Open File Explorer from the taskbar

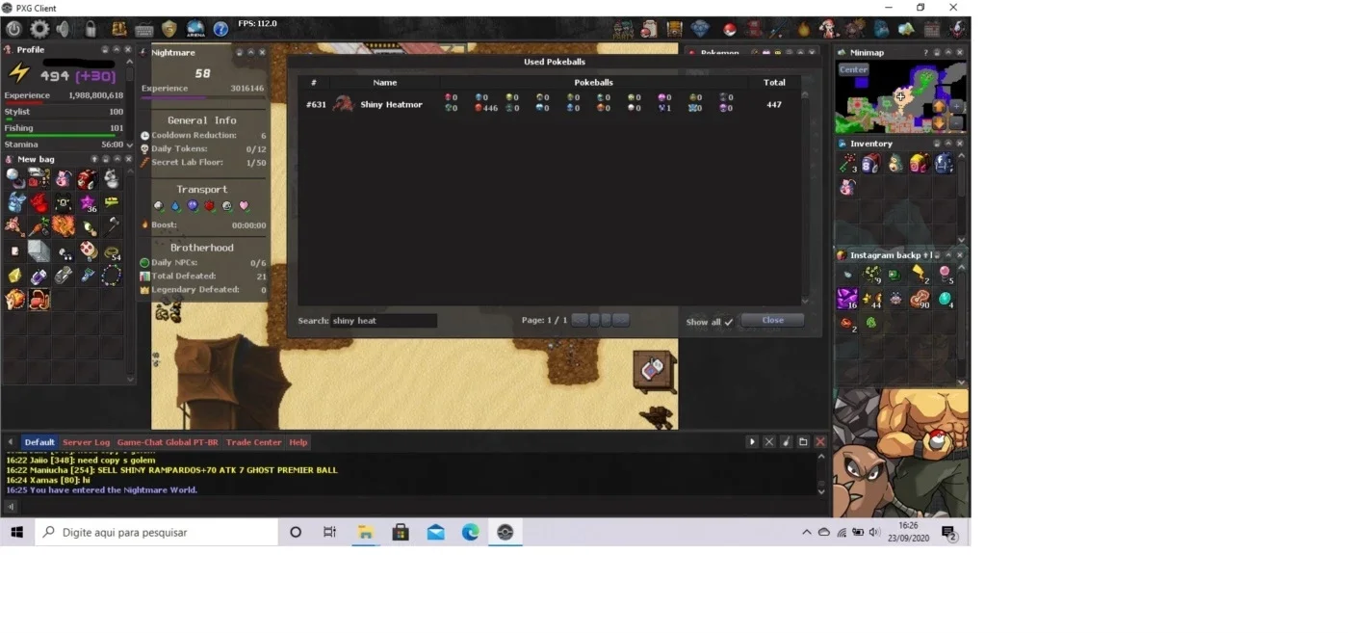(x=366, y=532)
